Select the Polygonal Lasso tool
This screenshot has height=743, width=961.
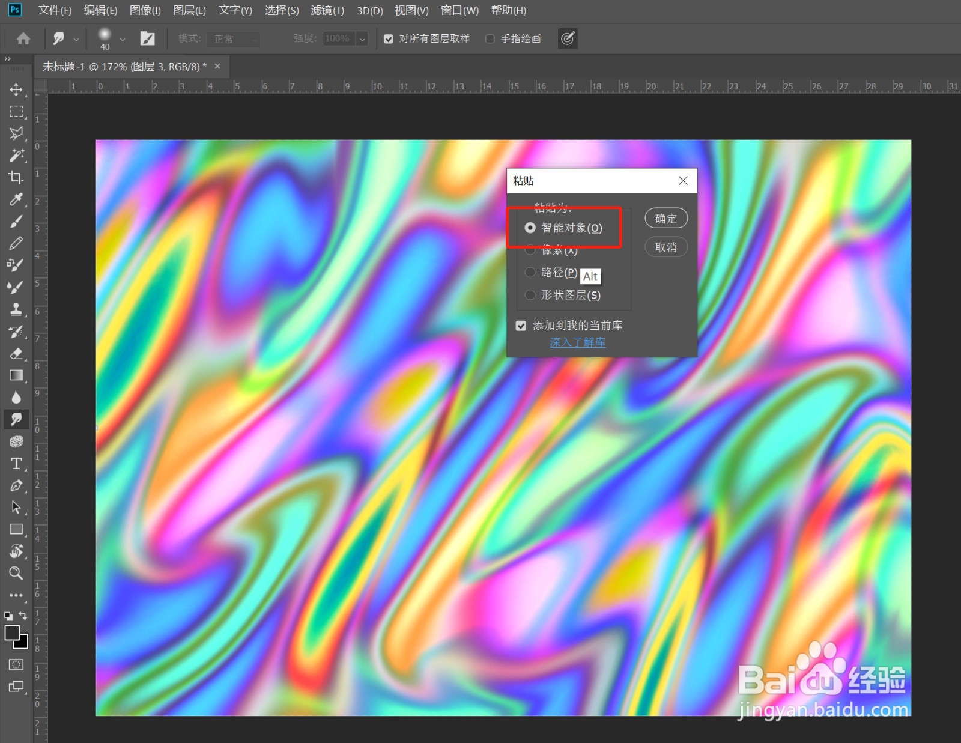pyautogui.click(x=16, y=133)
